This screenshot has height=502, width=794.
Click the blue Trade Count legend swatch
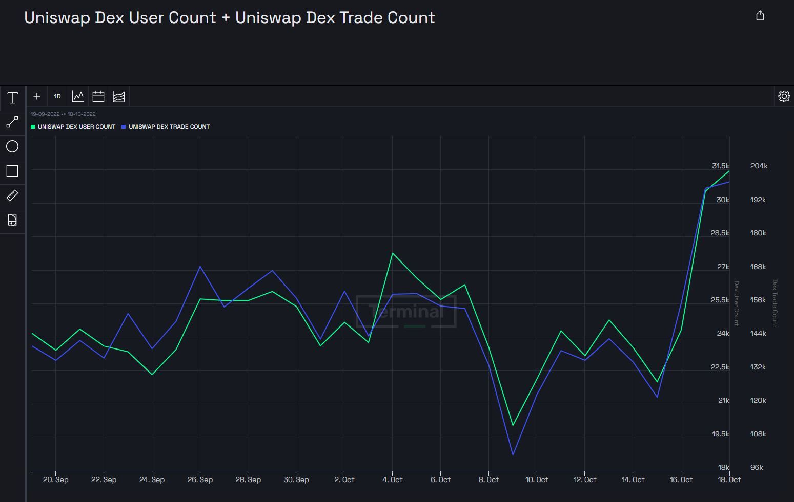point(124,127)
